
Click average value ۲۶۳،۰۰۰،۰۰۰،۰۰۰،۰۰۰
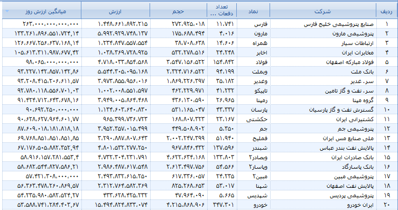coord(51,24)
